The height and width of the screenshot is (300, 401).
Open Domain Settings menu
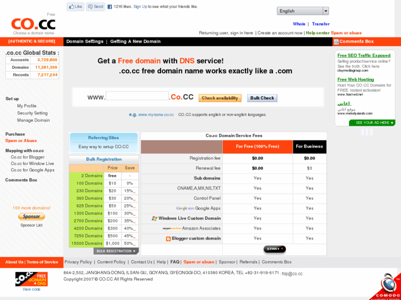pyautogui.click(x=84, y=41)
